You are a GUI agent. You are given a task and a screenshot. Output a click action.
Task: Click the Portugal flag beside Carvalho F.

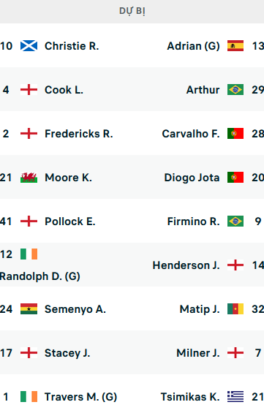(x=235, y=134)
